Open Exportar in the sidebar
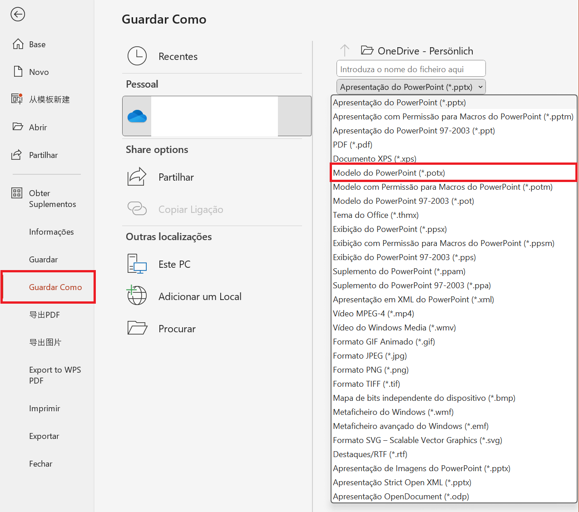The width and height of the screenshot is (579, 512). [x=44, y=436]
